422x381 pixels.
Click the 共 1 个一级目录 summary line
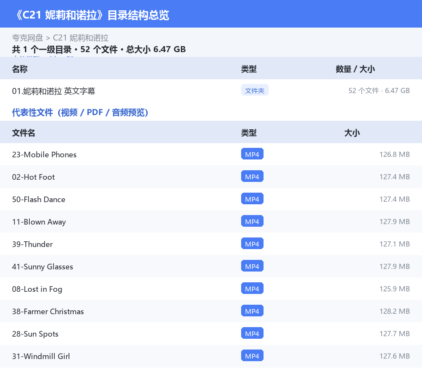pos(99,49)
